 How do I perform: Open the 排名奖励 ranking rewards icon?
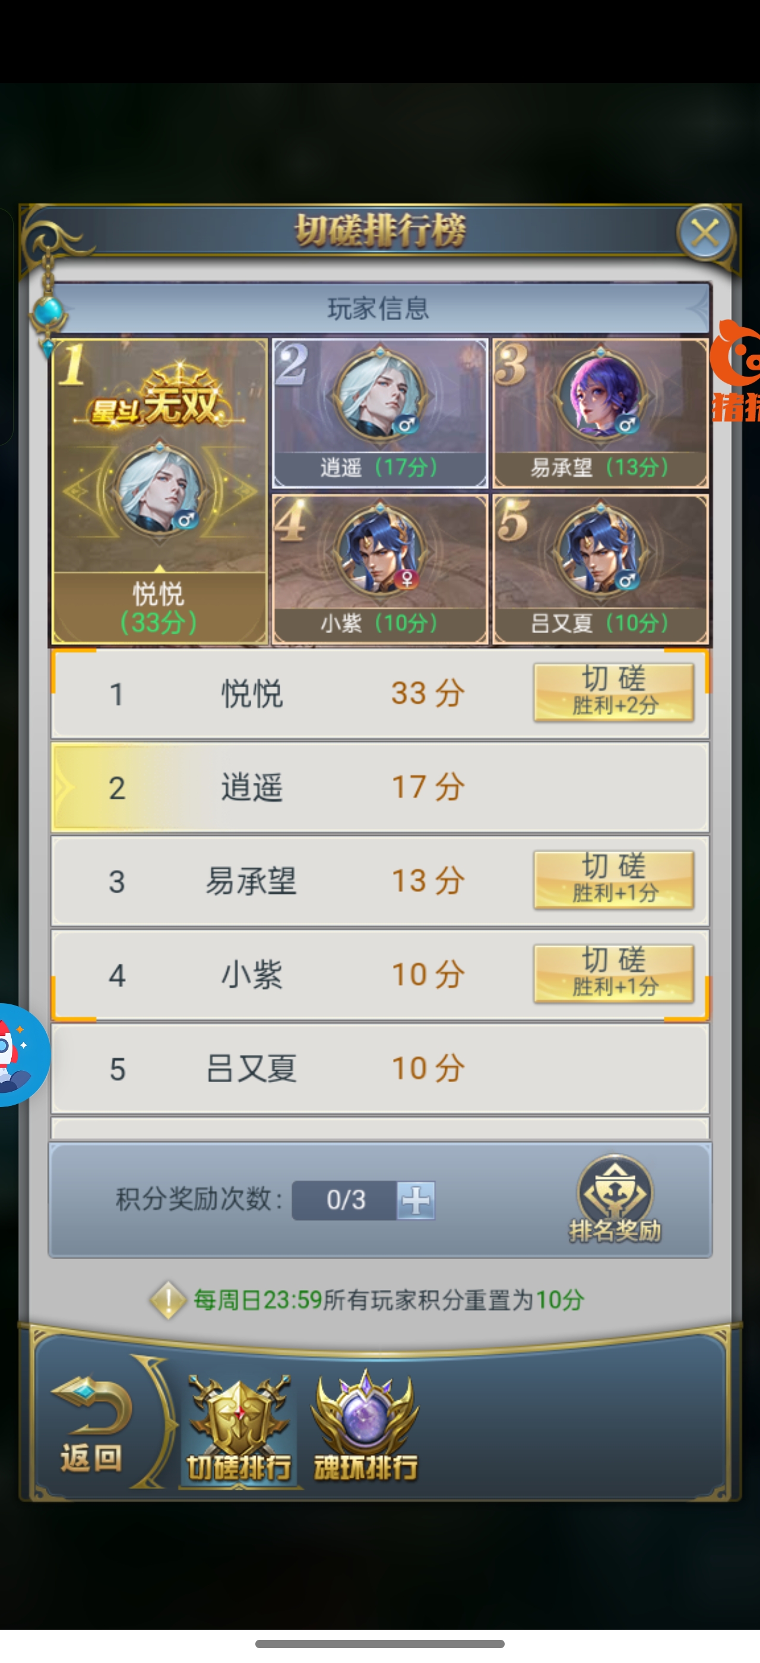615,1200
